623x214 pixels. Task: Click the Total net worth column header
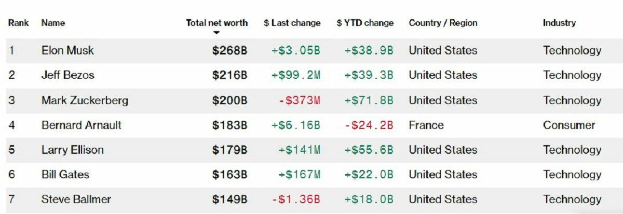point(216,23)
